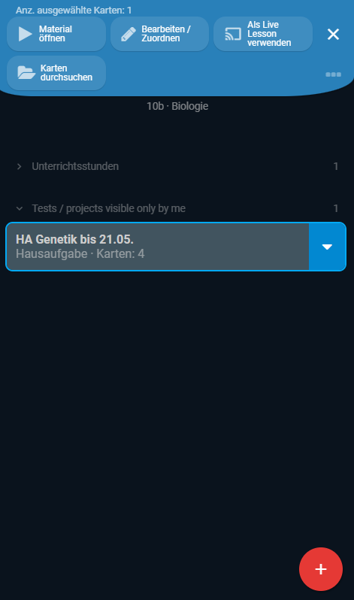Open the HA Genetik card dropdown arrow

(x=327, y=247)
